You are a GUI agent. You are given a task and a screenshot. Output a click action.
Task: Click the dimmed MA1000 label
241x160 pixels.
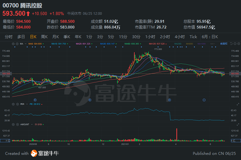(x=202, y=44)
